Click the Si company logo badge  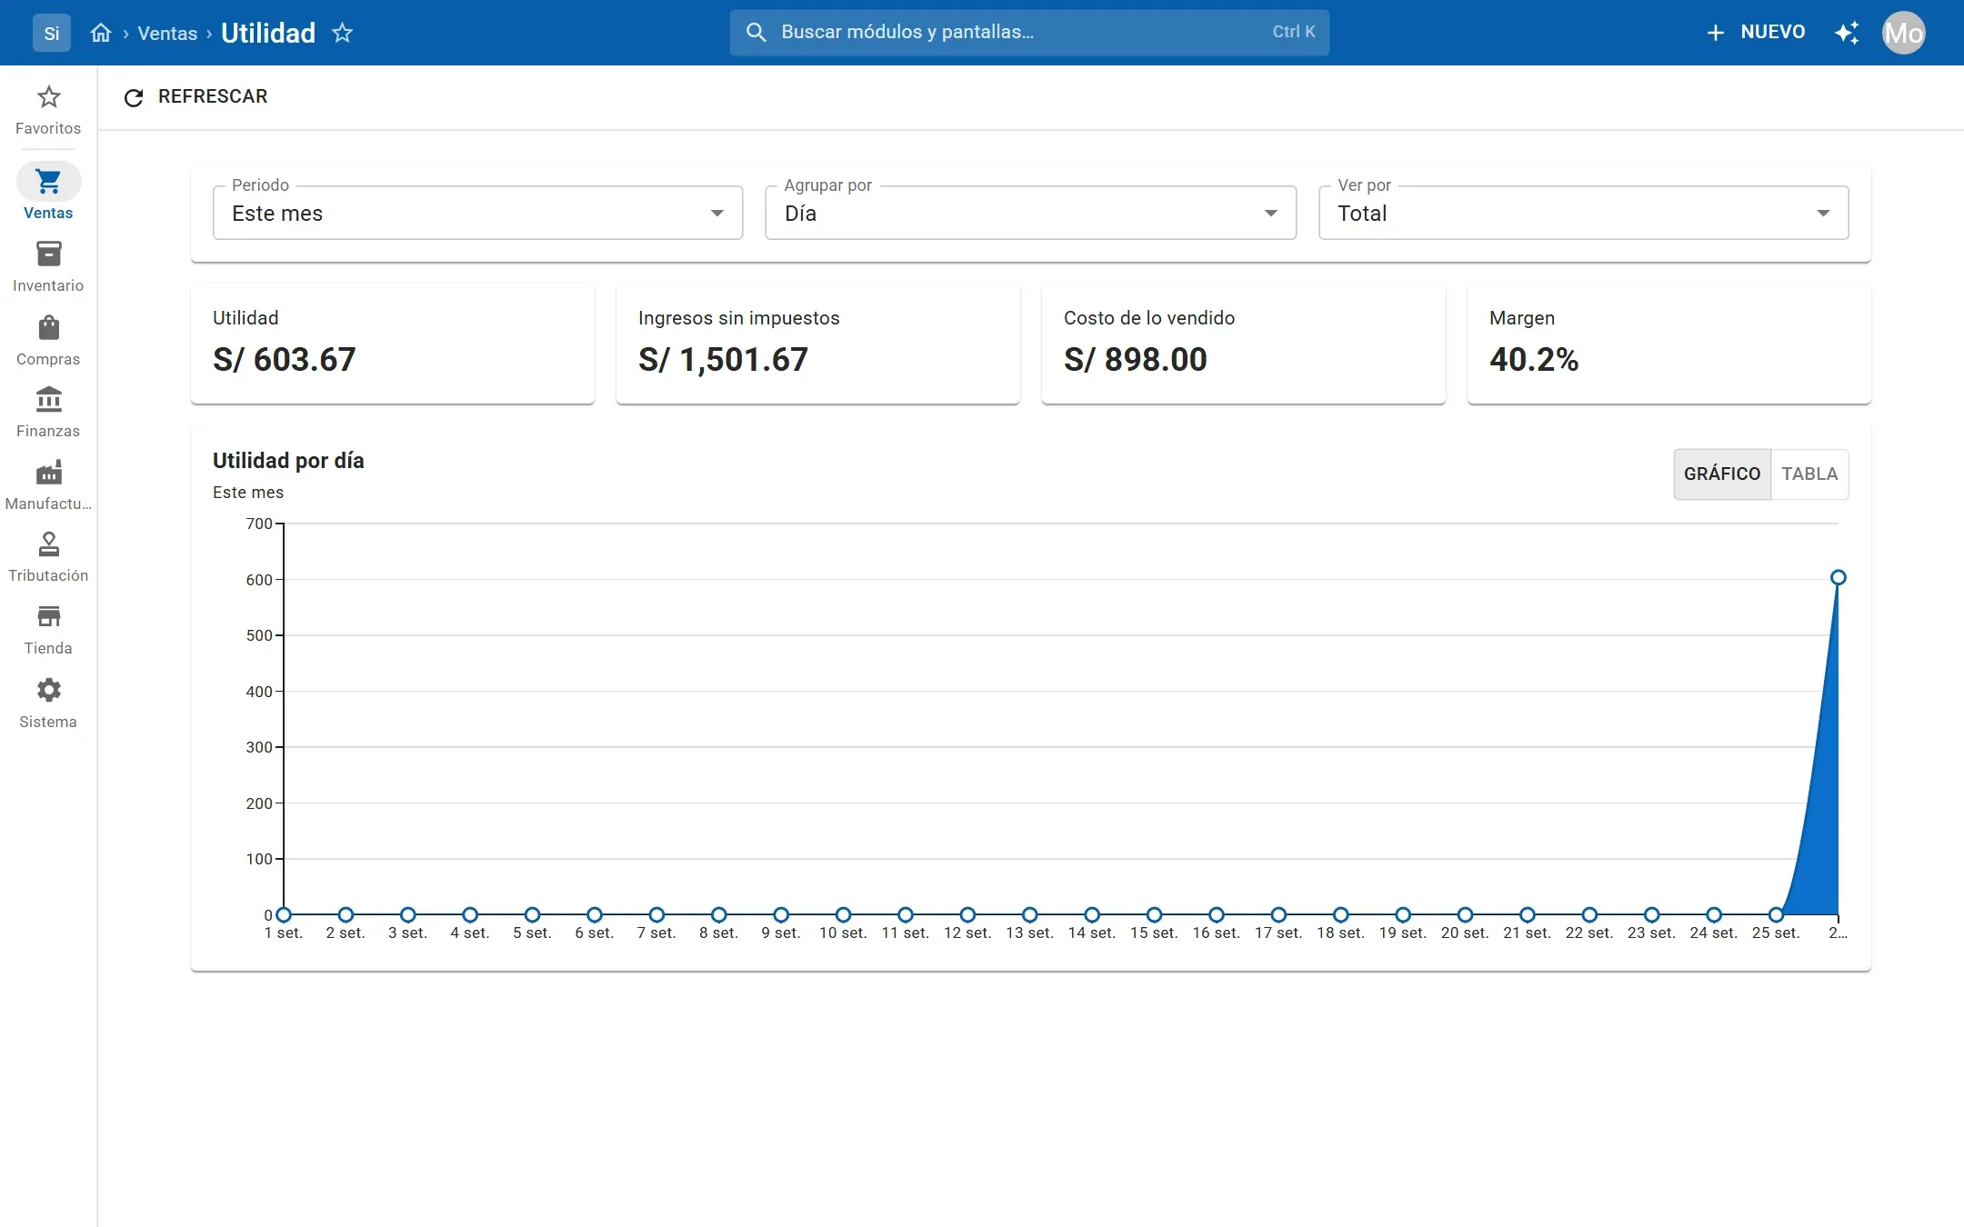(52, 33)
